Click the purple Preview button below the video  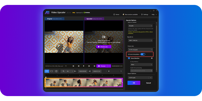point(102,66)
